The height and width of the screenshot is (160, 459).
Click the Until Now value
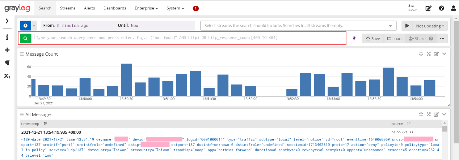click(x=135, y=26)
